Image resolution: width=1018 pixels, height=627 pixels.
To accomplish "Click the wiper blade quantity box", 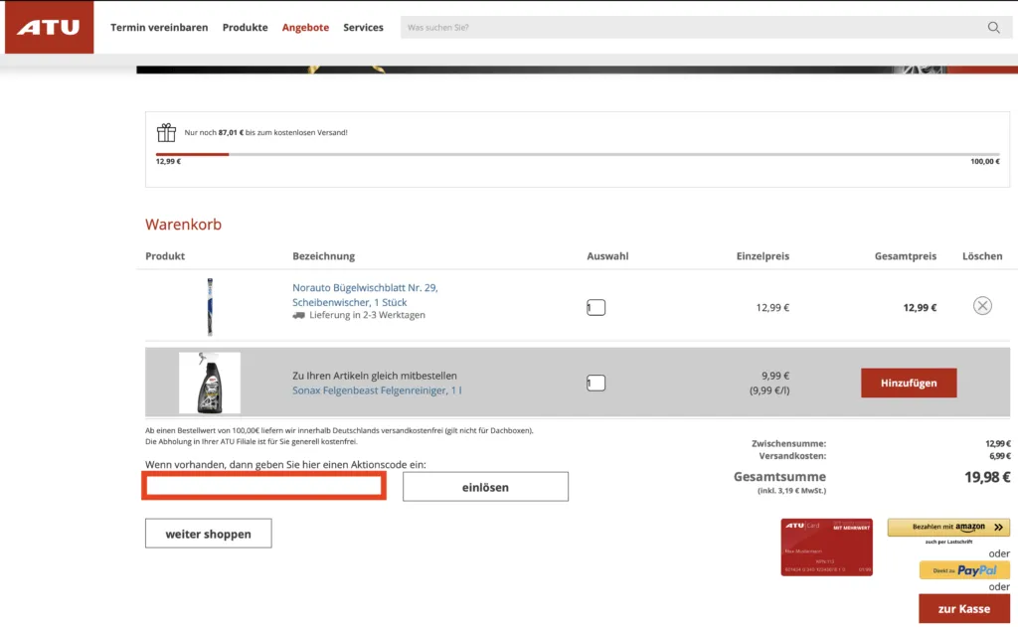I will click(x=595, y=308).
